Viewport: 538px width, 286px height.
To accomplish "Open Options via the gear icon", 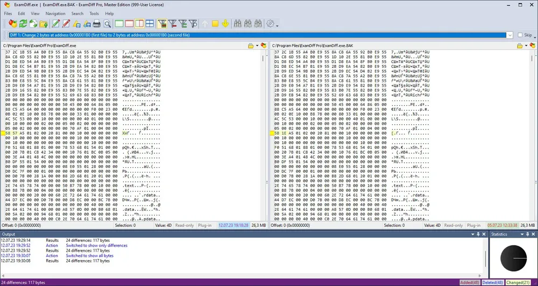I will 271,23.
